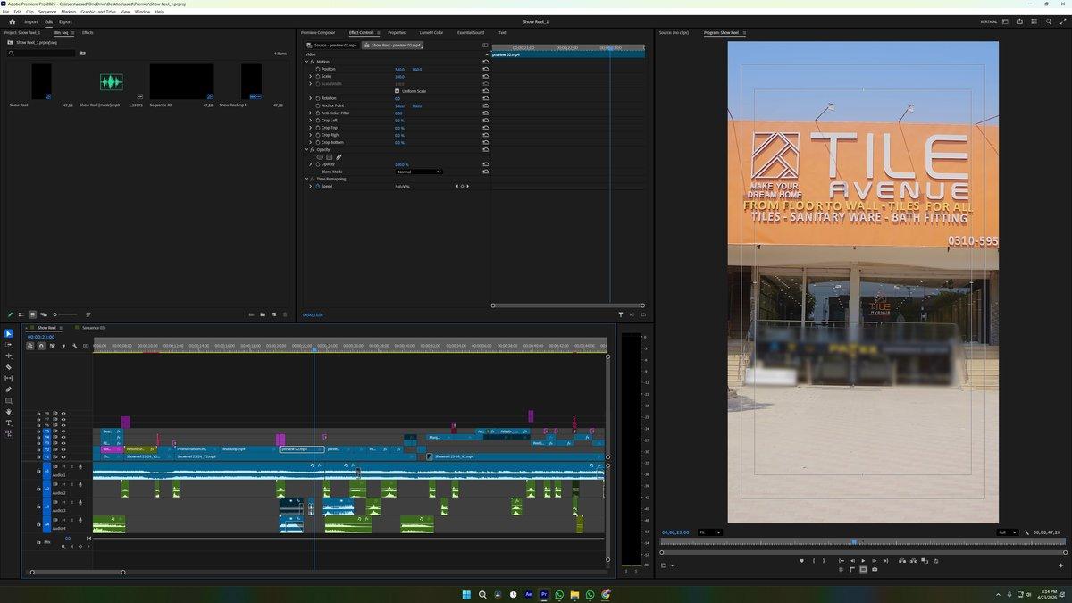Image resolution: width=1072 pixels, height=603 pixels.
Task: Go to the Export workspace
Action: [65, 21]
